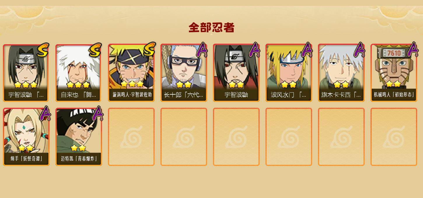Select the S-rank Uchiha Itachi card
423x198 pixels.
26,73
